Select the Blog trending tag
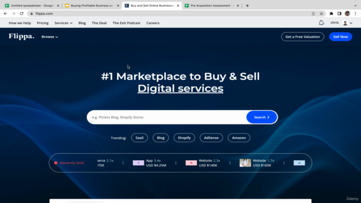 pos(161,138)
